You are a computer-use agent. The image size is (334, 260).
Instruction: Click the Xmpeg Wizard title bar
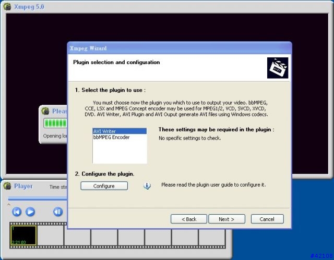[180, 48]
